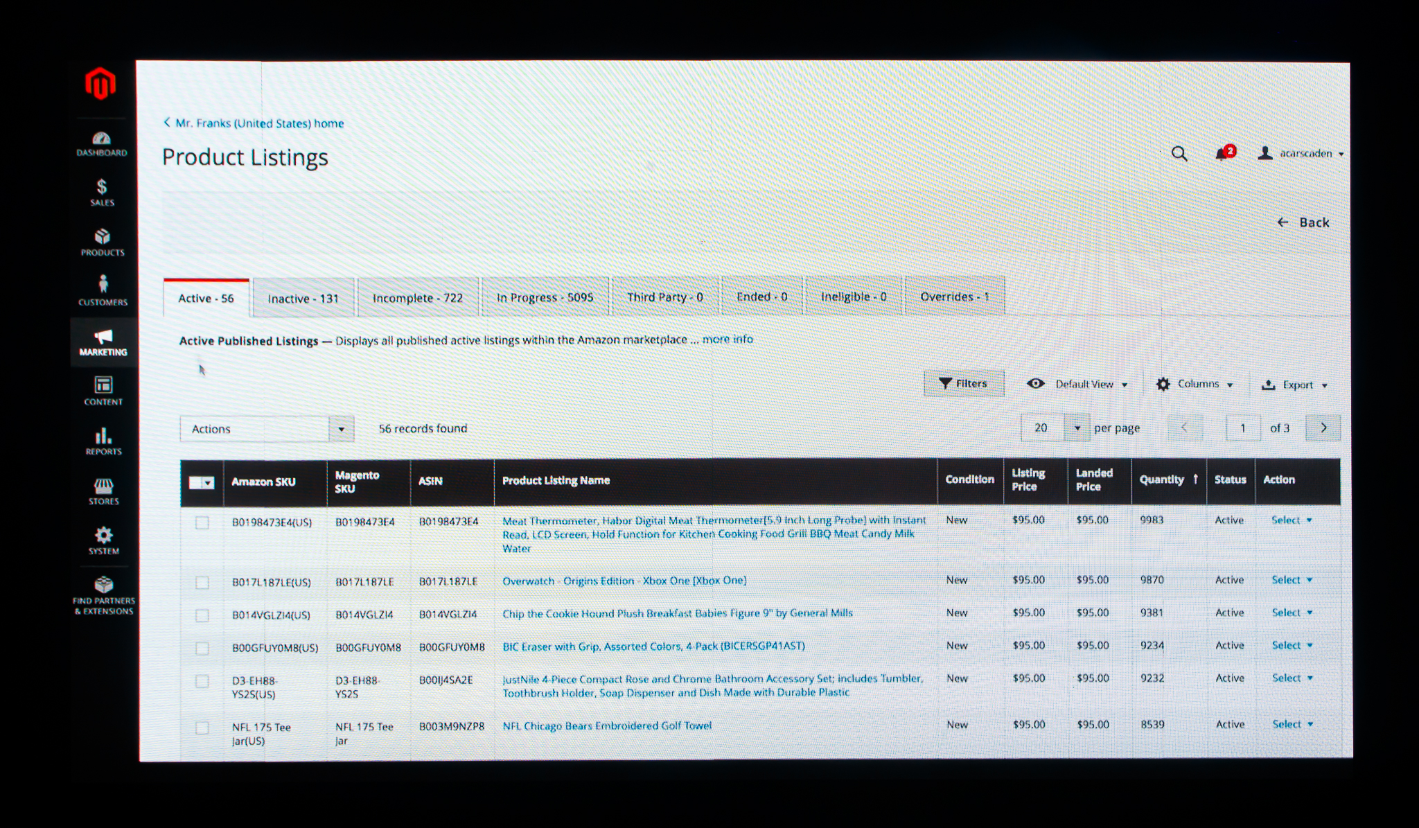This screenshot has width=1419, height=828.
Task: Click the search magnifier icon
Action: click(x=1179, y=154)
